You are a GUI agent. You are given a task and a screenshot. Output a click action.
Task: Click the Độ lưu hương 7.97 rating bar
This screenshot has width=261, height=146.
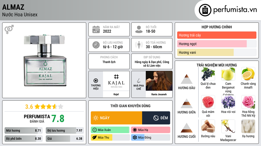click(65, 131)
